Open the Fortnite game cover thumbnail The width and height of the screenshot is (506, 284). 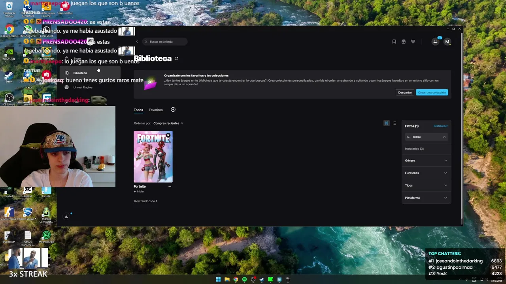(153, 157)
